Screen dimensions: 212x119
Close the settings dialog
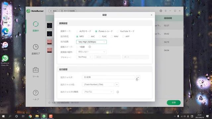click(151, 15)
